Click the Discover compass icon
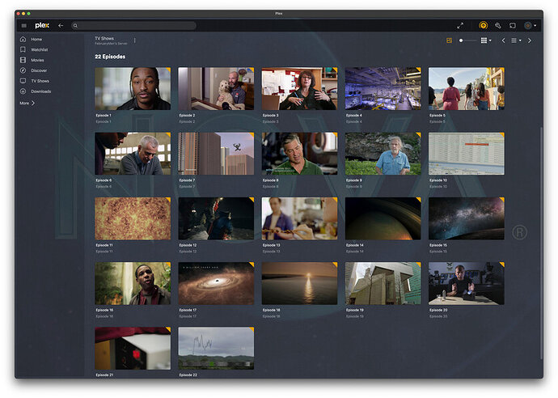 23,70
